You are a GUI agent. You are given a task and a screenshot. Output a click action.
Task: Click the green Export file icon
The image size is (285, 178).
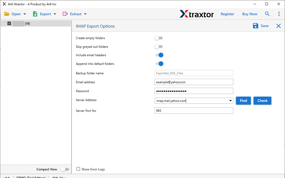[x=35, y=14]
